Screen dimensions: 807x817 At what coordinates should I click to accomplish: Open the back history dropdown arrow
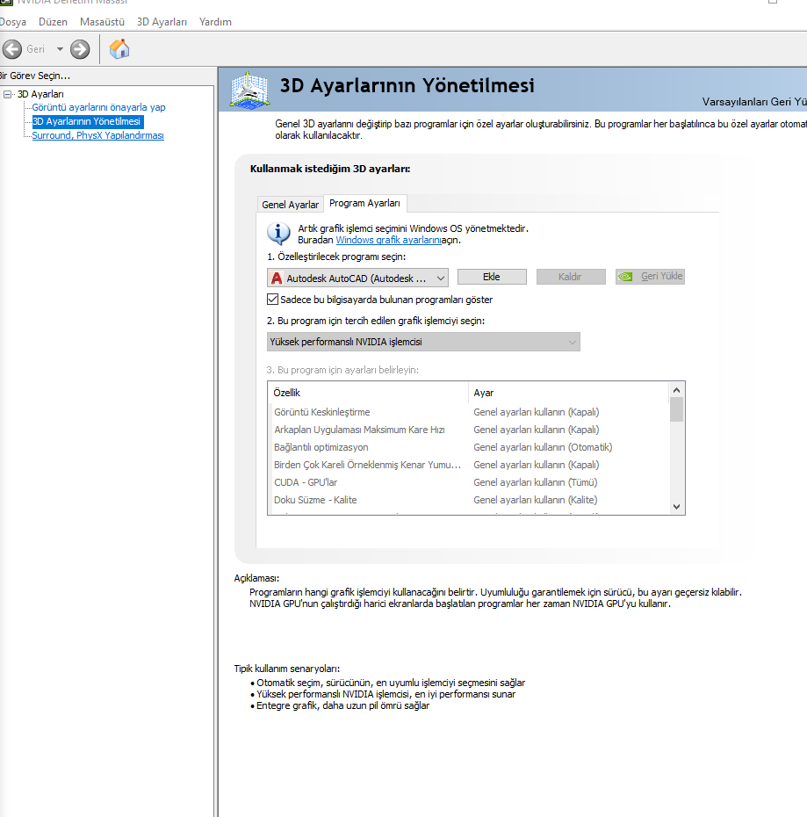click(60, 49)
